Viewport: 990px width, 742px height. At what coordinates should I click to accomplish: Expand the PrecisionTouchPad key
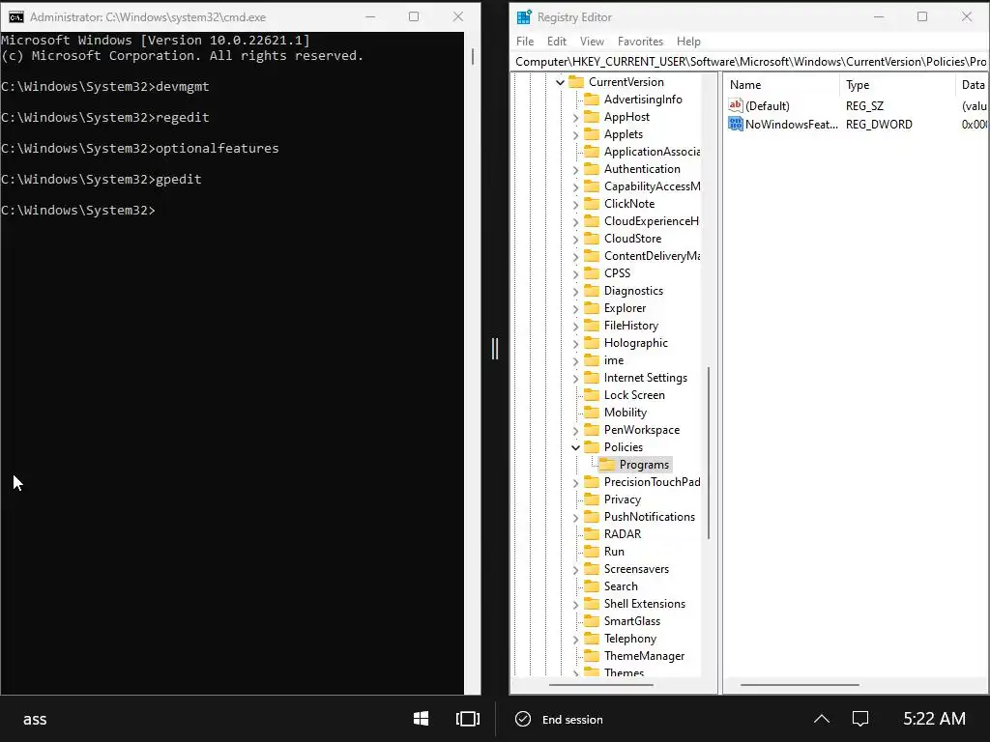pyautogui.click(x=575, y=483)
